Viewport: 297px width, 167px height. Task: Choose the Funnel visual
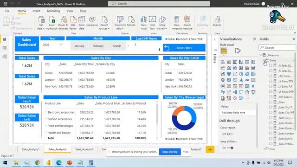229,74
